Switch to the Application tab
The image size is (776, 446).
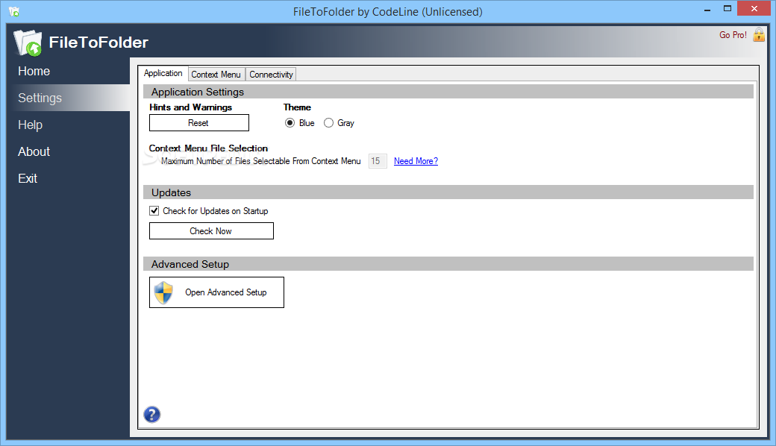[163, 73]
